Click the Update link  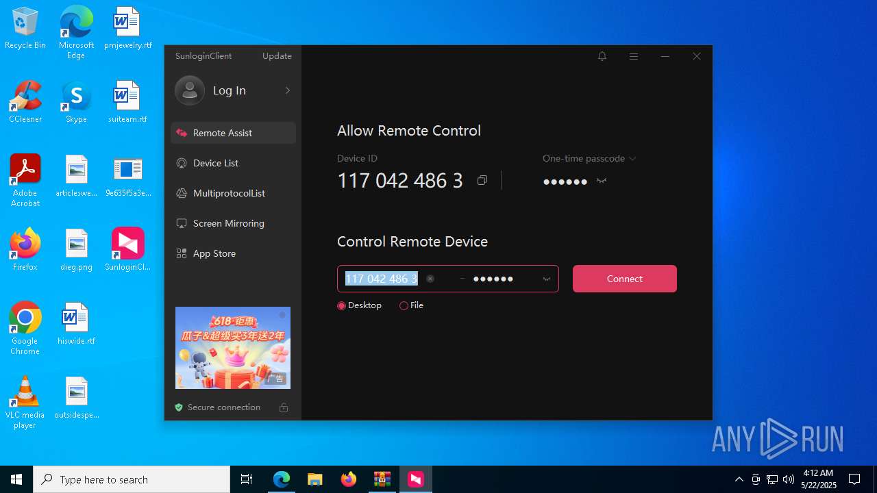click(277, 56)
